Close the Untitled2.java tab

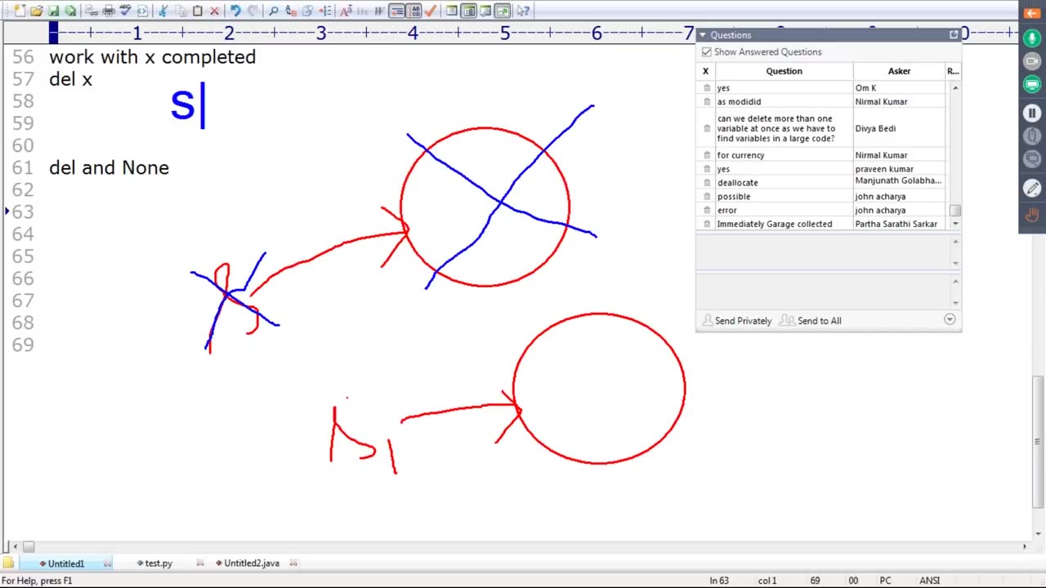point(293,563)
